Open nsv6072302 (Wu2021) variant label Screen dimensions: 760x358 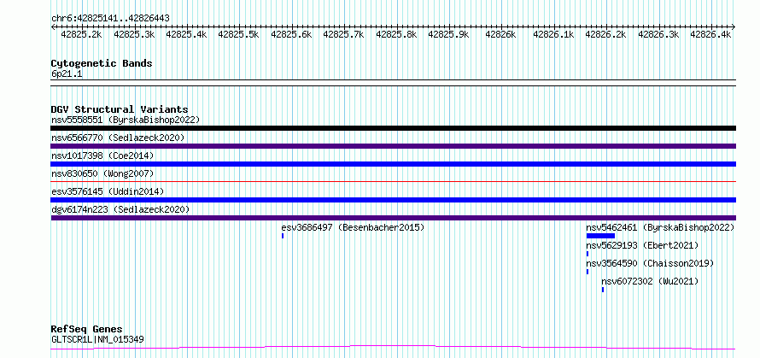[650, 281]
